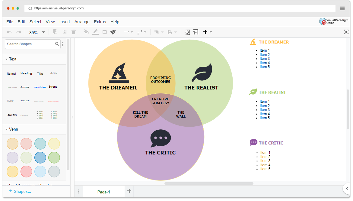Select the Heading text style

[x=26, y=73]
